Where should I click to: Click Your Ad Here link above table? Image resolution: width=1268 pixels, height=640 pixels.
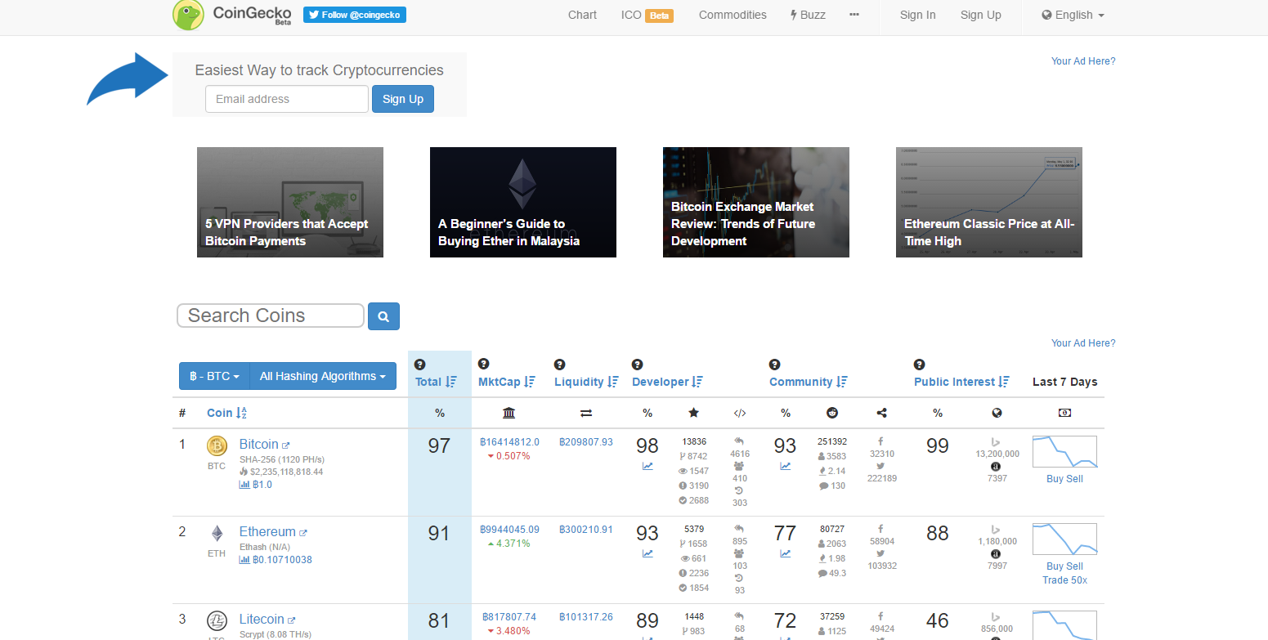pyautogui.click(x=1083, y=343)
